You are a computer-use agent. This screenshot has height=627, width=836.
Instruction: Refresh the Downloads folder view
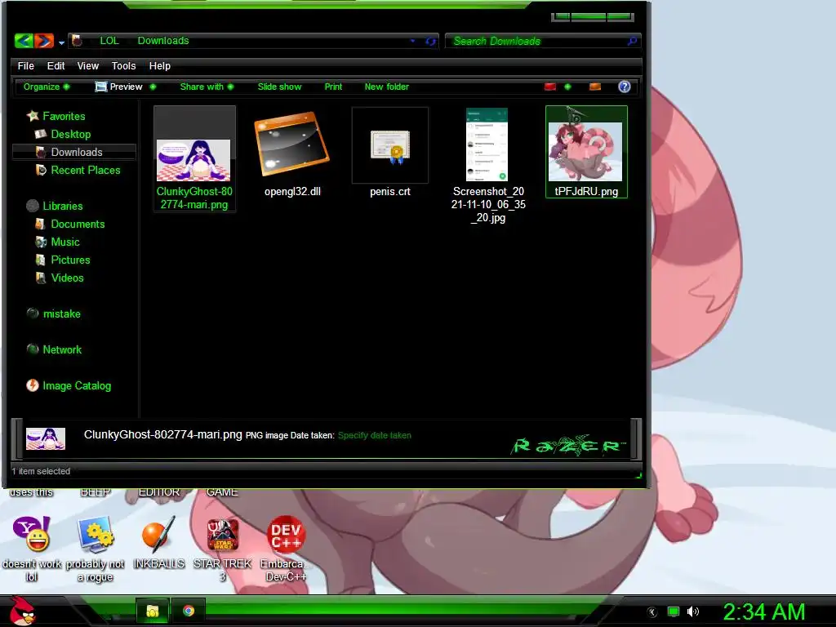(431, 41)
